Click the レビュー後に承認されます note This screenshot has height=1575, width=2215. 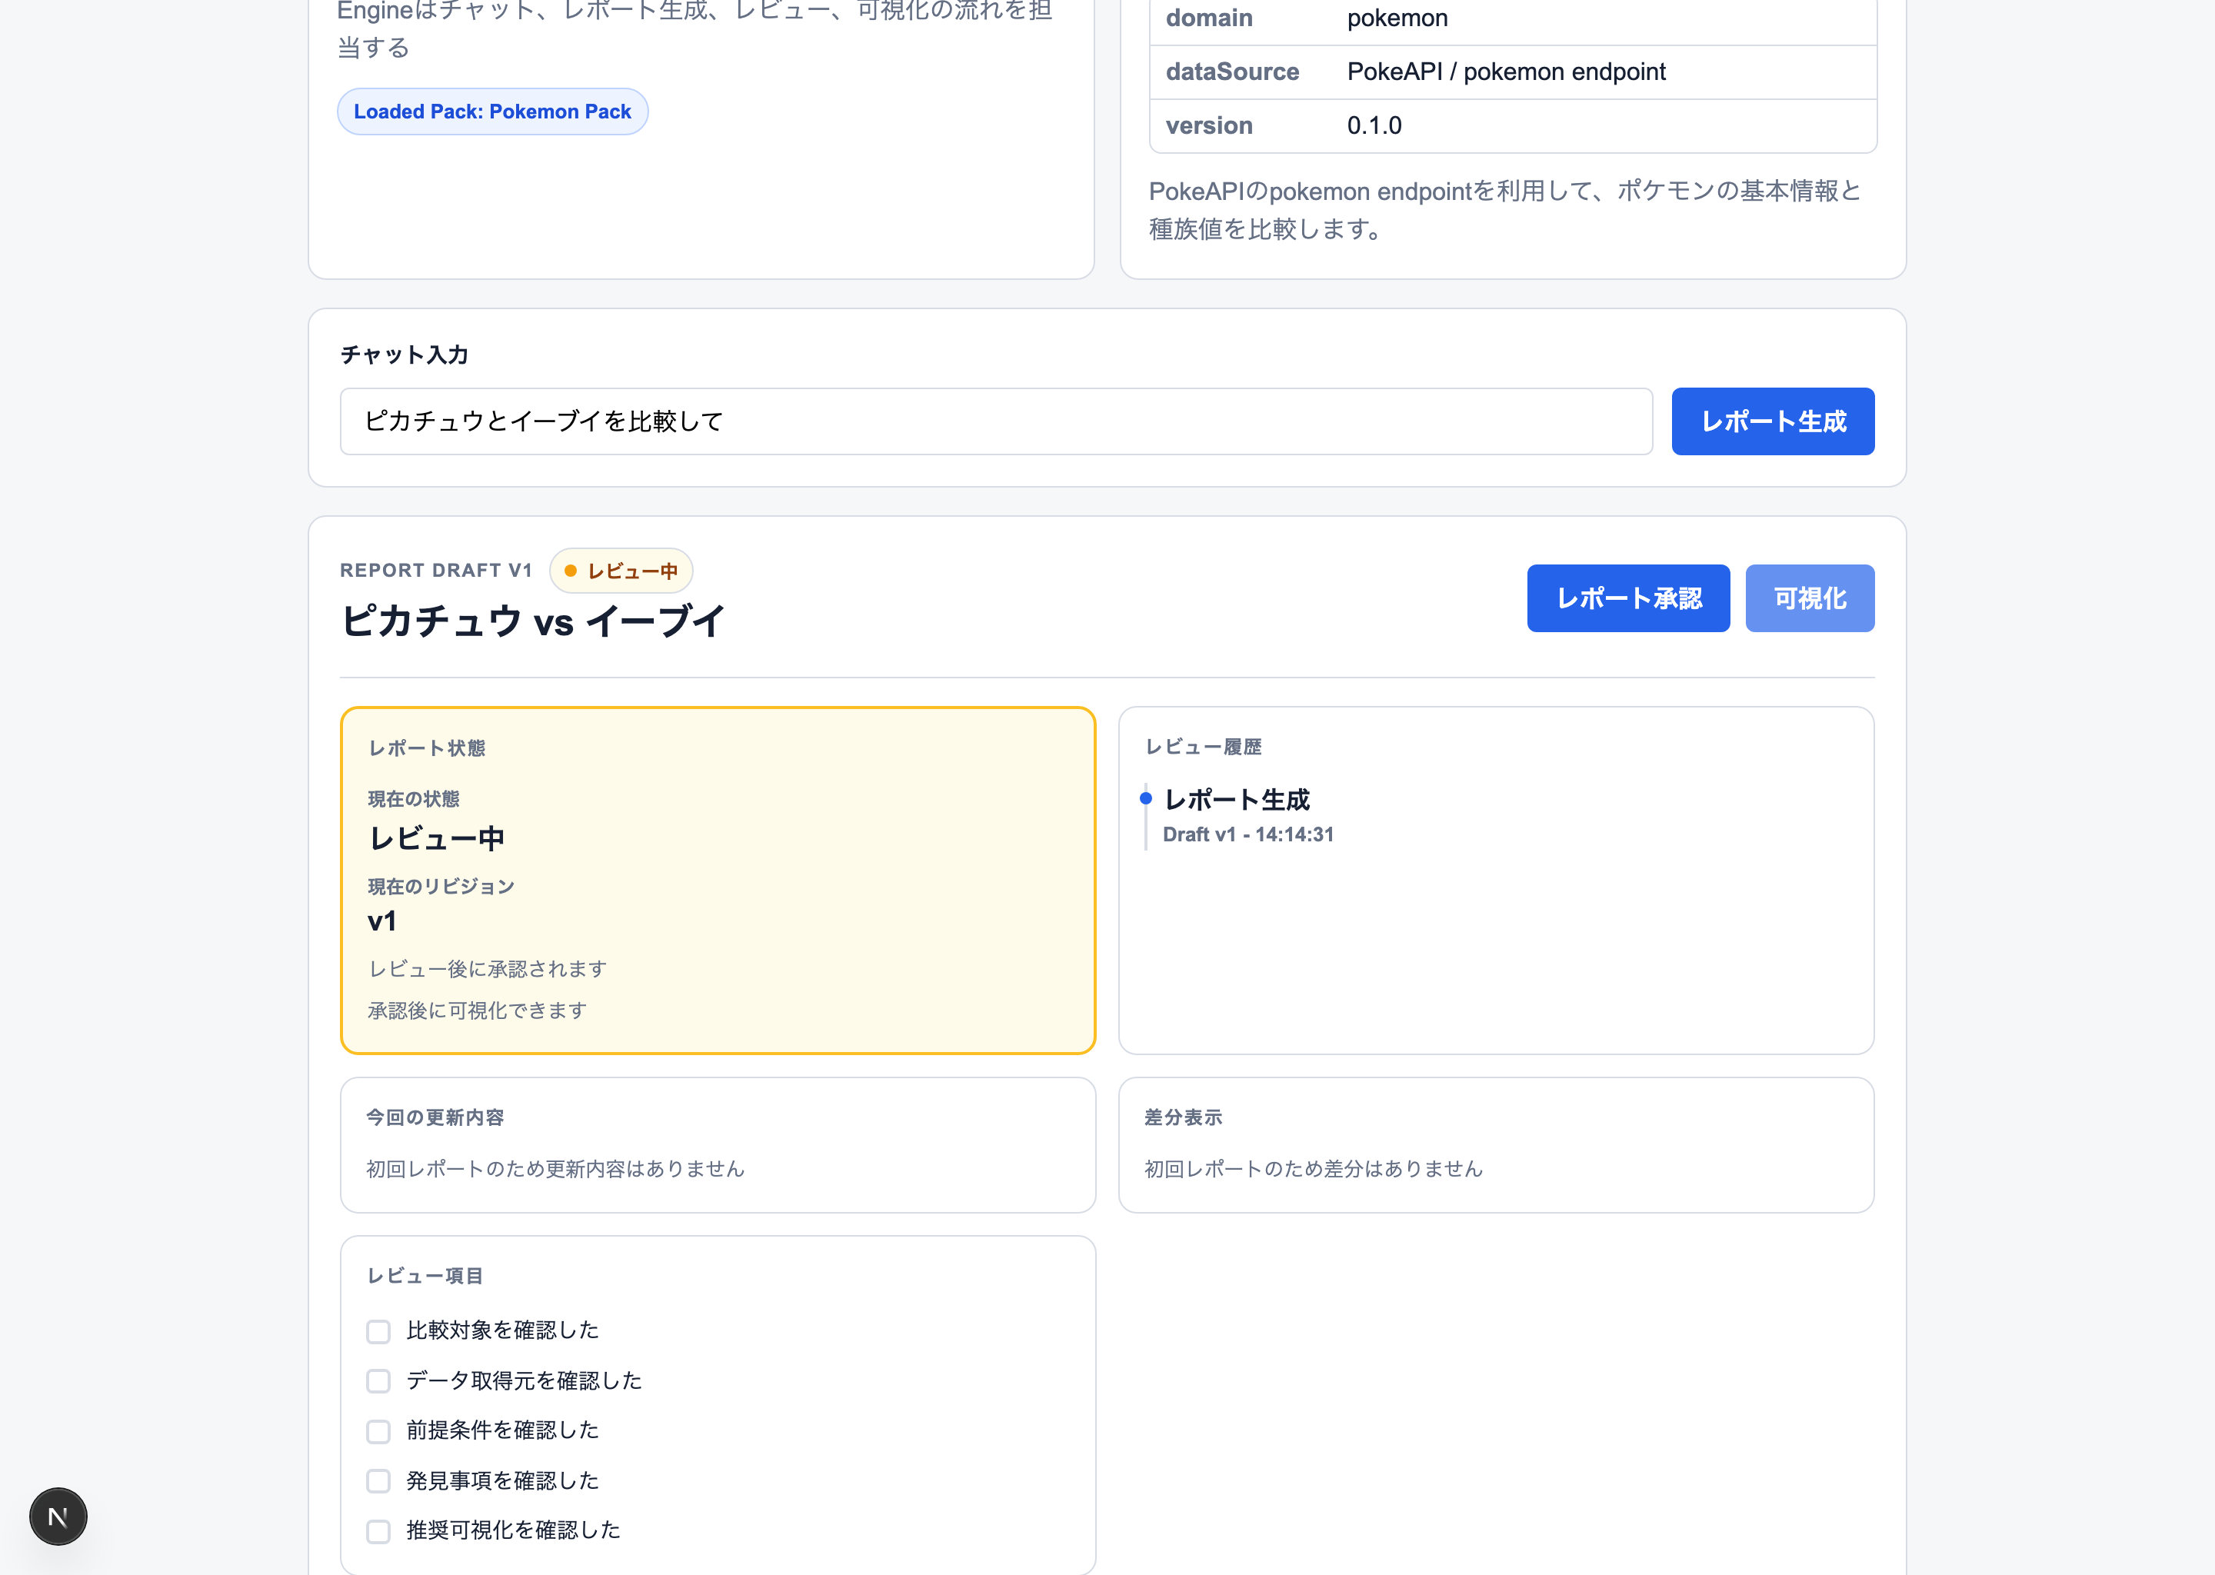pos(488,970)
